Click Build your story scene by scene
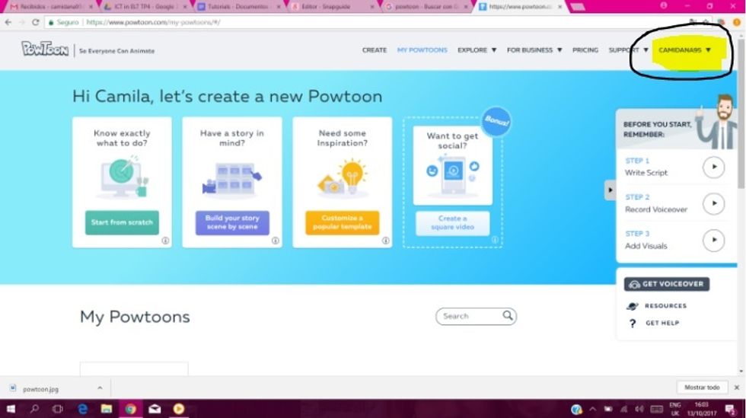This screenshot has height=418, width=746. [232, 222]
